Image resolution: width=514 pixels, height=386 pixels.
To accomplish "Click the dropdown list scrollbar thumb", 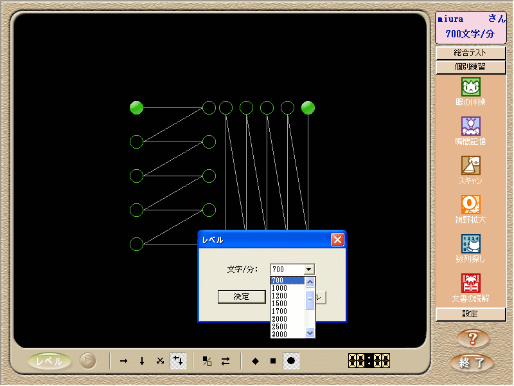I will pyautogui.click(x=310, y=300).
